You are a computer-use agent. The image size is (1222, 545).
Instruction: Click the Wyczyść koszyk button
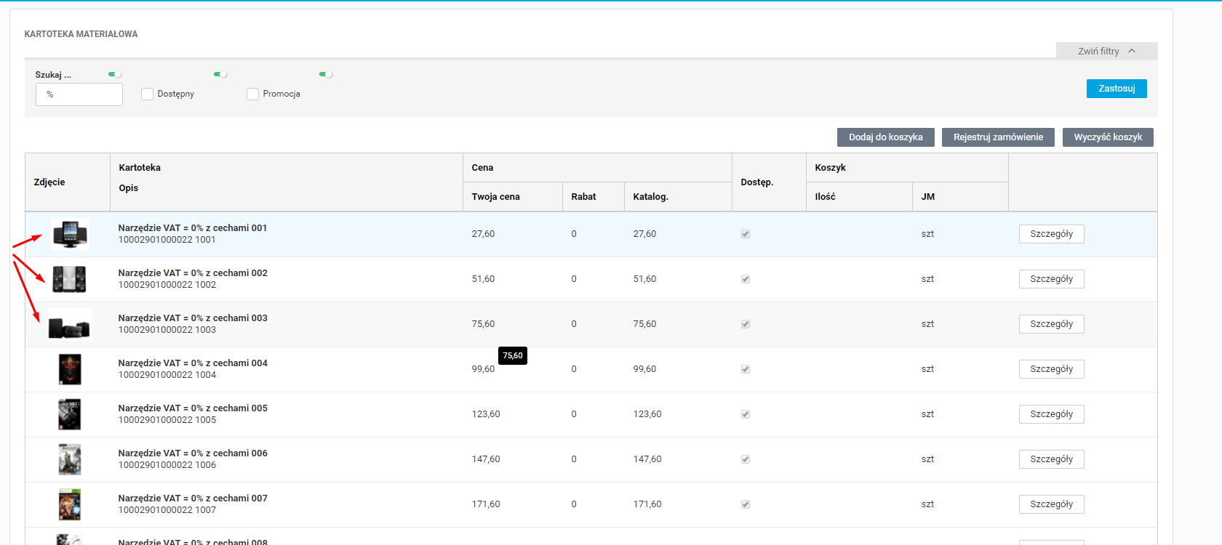(x=1108, y=137)
